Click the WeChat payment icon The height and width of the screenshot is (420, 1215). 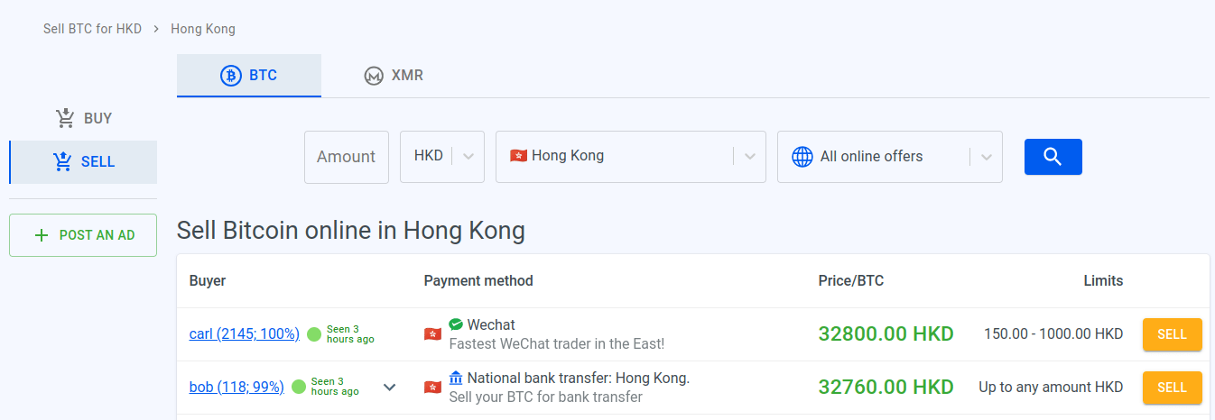456,324
